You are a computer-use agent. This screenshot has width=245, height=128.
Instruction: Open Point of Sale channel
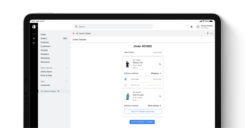[46, 76]
